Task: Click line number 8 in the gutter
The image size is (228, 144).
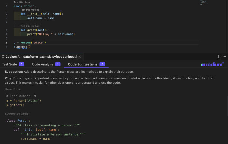Action: click(7, 43)
